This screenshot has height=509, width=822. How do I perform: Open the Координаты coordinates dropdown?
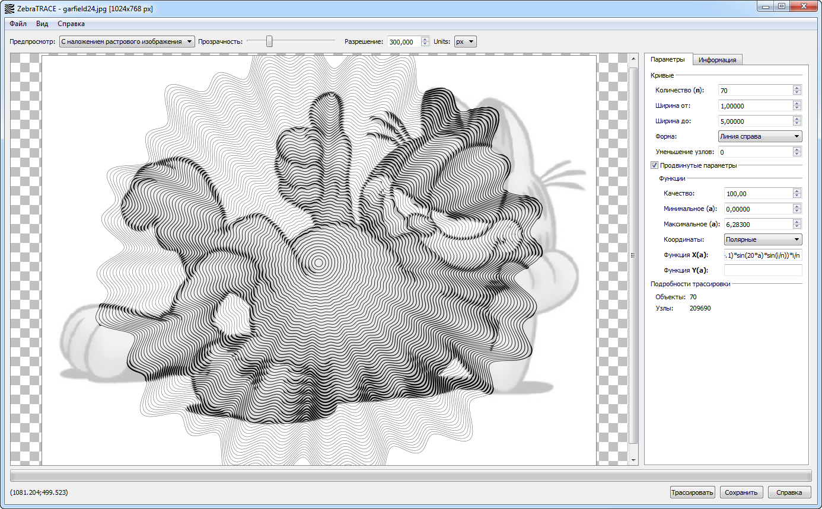763,239
